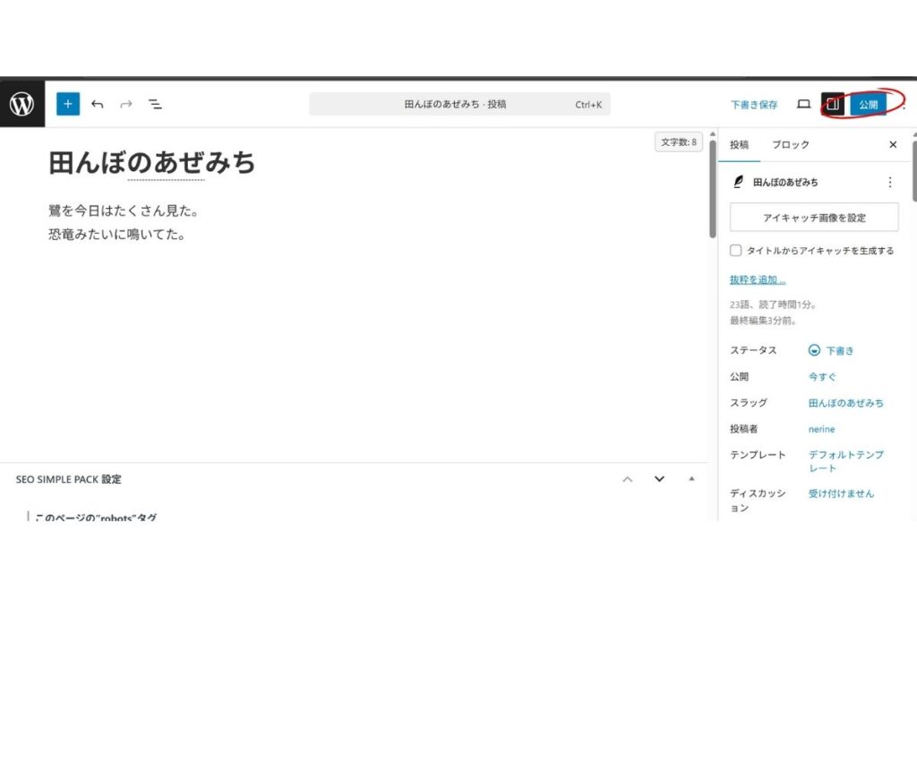Image resolution: width=917 pixels, height=764 pixels.
Task: Toggle the settings sidebar panel icon
Action: (834, 104)
